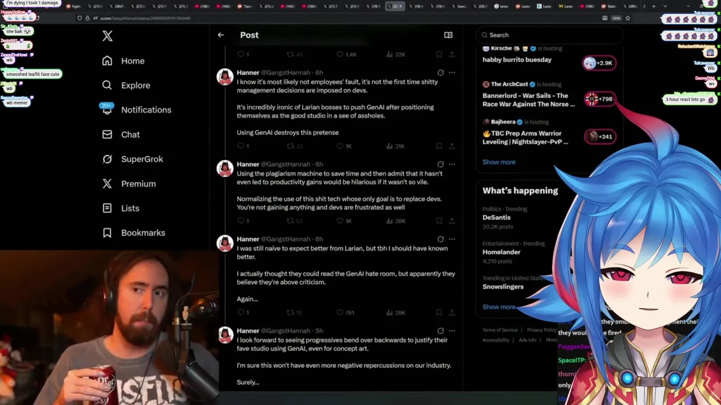Open views for the 31K views post
The image size is (721, 405).
coord(395,146)
